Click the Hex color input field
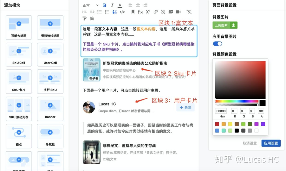This screenshot has width=286, height=171. tap(221, 111)
